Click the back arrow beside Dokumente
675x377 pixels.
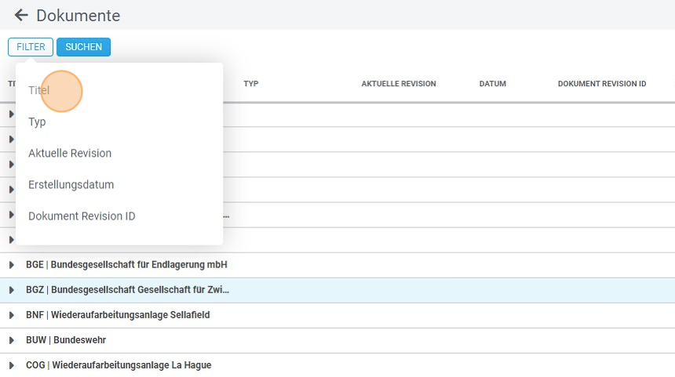coord(21,15)
